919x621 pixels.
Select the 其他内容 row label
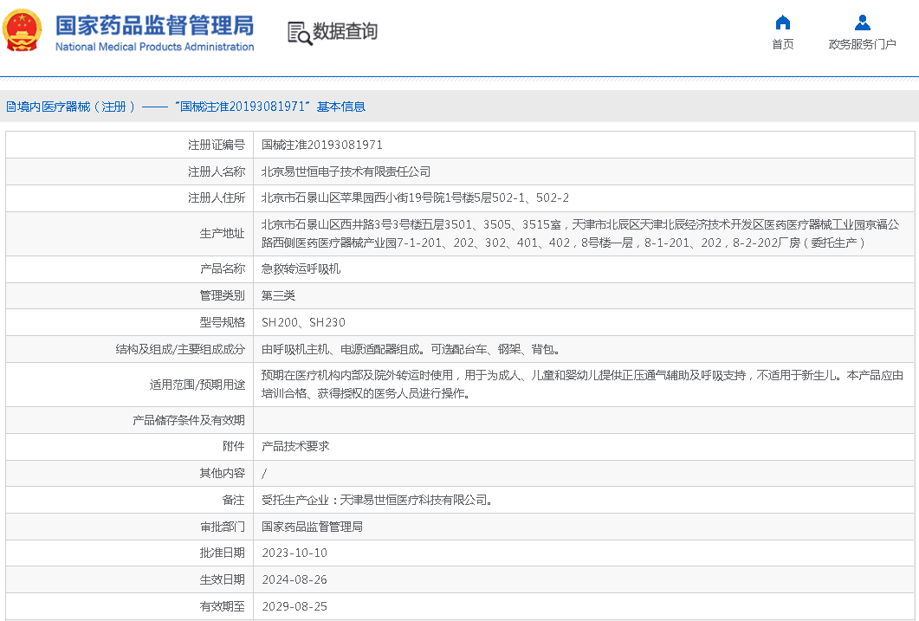[222, 473]
